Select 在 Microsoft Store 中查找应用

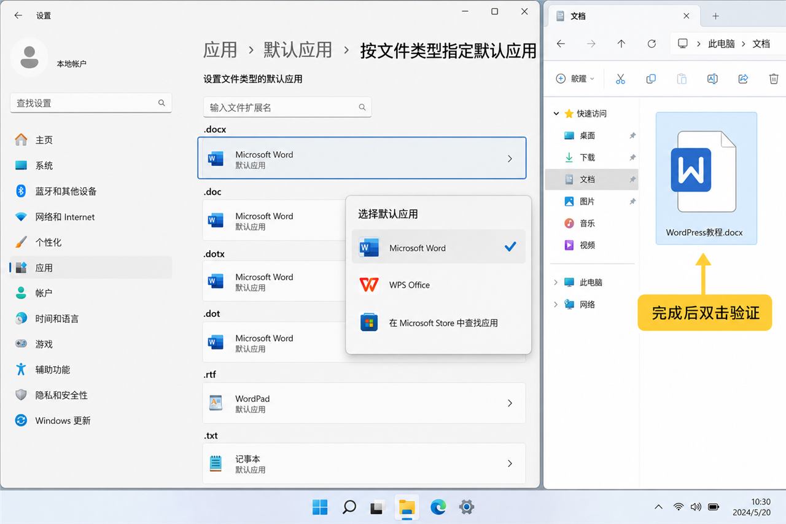point(438,323)
